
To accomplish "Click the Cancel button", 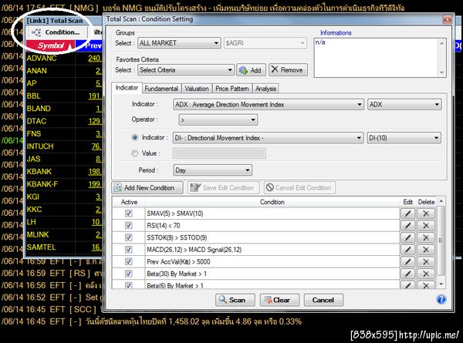I will [323, 300].
